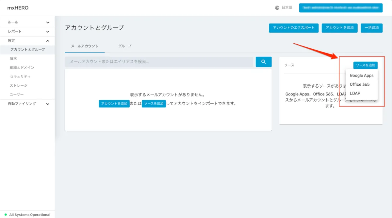Click the magnifying glass search button
392x218 pixels.
pyautogui.click(x=263, y=62)
